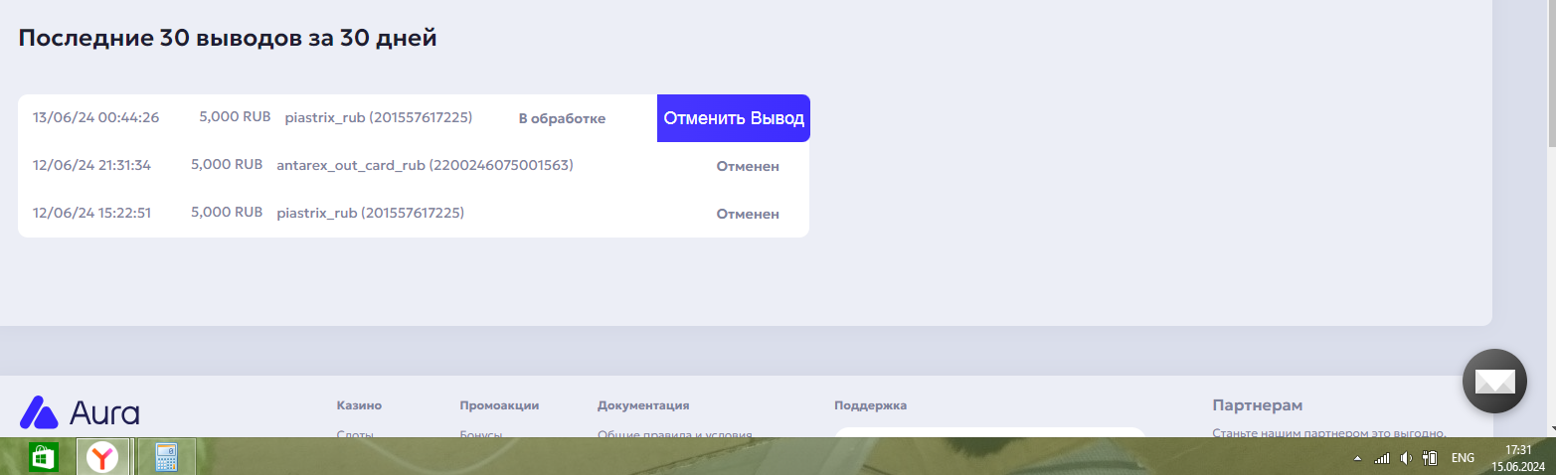1556x475 pixels.
Task: Switch to Yandex Browser in taskbar
Action: click(102, 457)
